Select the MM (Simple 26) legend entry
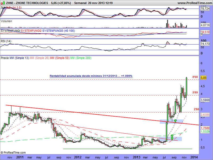Screen dimensions: 213x160 [x=39, y=58]
